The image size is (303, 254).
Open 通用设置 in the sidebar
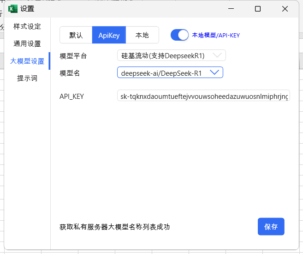click(27, 44)
